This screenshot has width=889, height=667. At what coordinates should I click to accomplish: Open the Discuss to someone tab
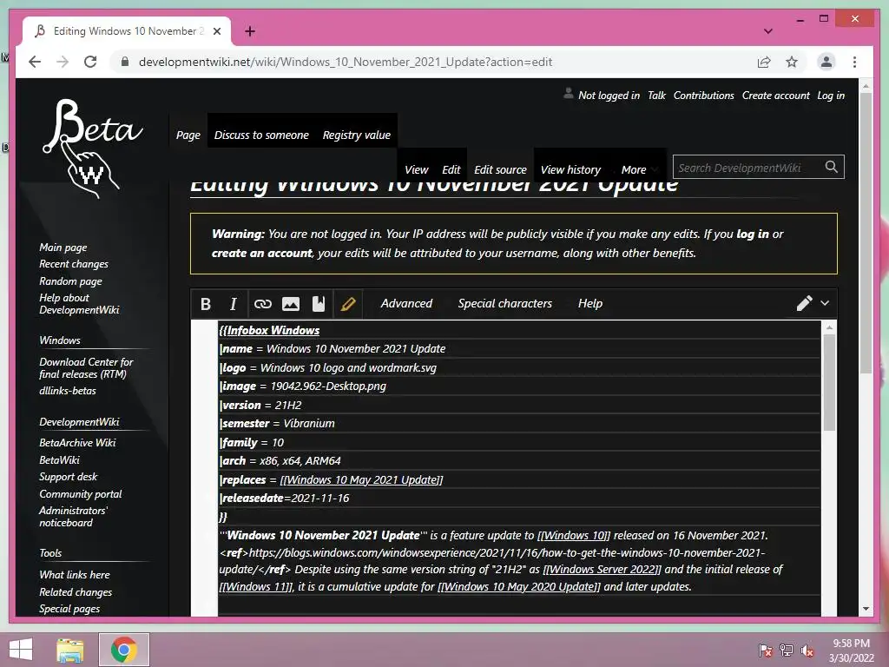point(261,135)
